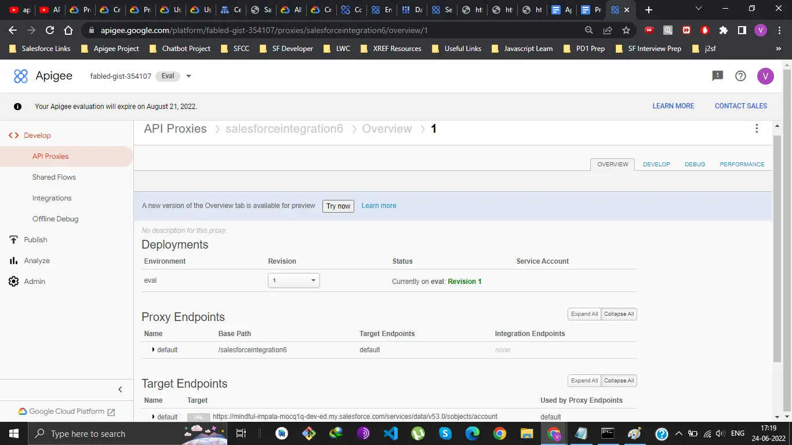Collapse the left sidebar with chevron
The height and width of the screenshot is (445, 792).
(121, 389)
